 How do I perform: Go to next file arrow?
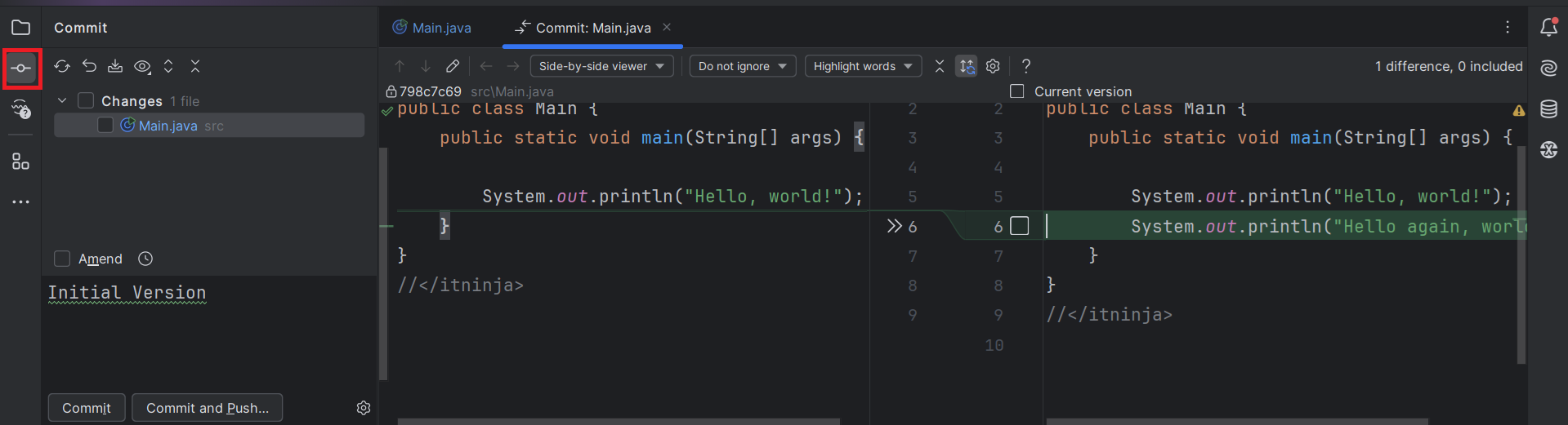pos(513,66)
